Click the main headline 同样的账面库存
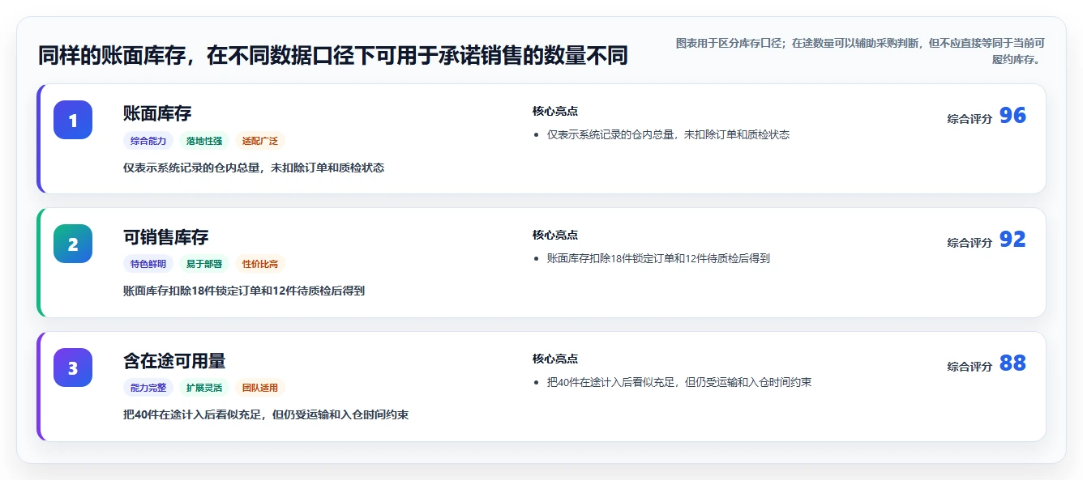This screenshot has height=480, width=1083. point(333,56)
